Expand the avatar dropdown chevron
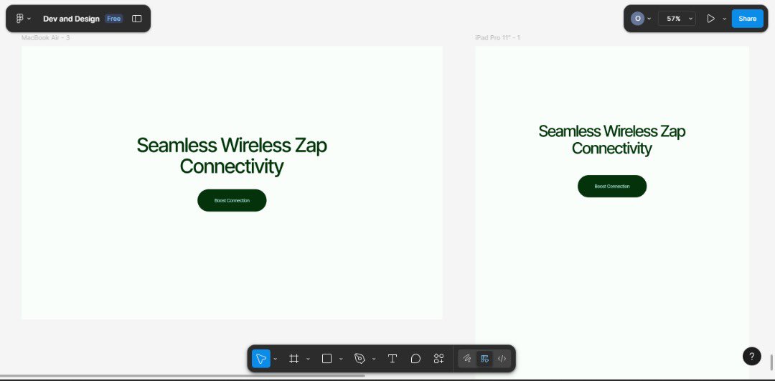Viewport: 775px width, 381px height. pyautogui.click(x=649, y=19)
